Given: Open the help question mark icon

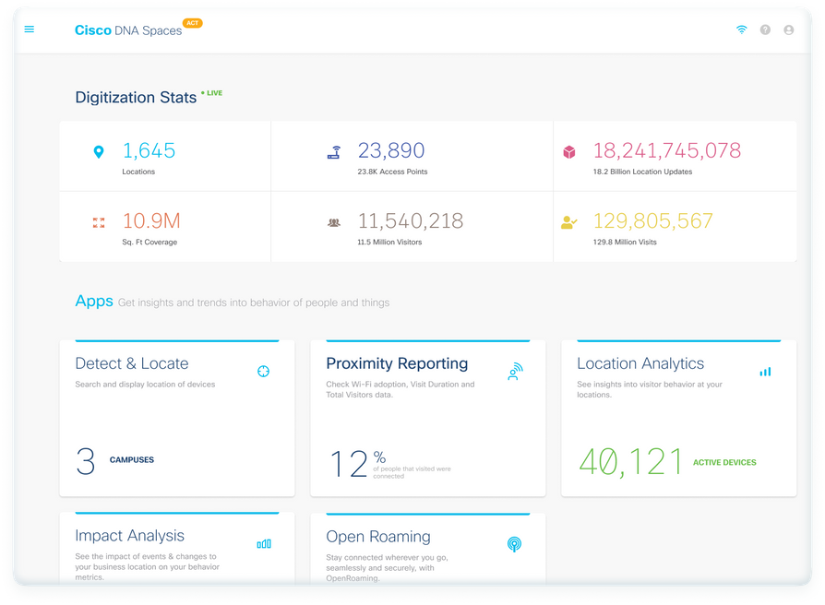Looking at the screenshot, I should [764, 29].
